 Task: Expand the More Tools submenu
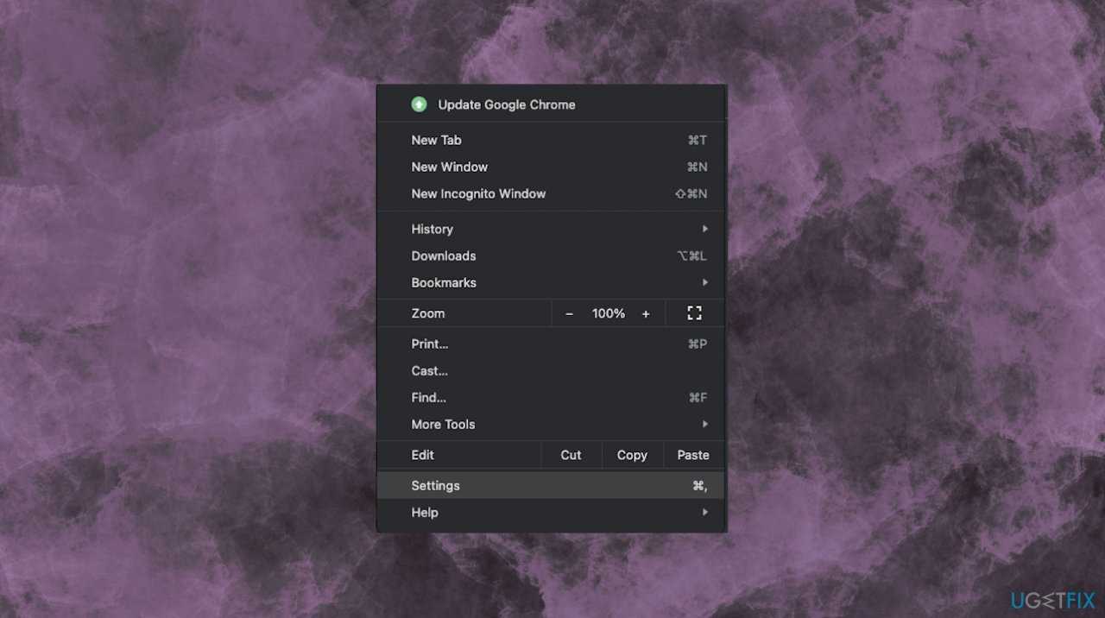(x=551, y=424)
